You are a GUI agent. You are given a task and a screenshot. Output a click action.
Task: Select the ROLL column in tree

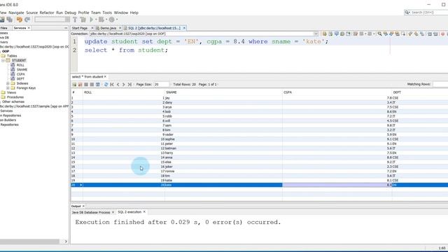click(x=20, y=65)
